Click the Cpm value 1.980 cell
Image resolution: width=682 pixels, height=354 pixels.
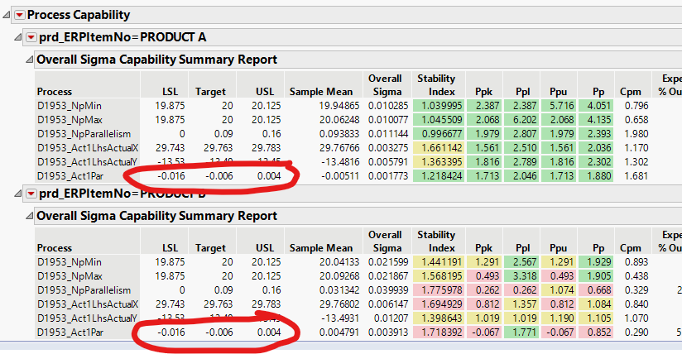point(636,133)
